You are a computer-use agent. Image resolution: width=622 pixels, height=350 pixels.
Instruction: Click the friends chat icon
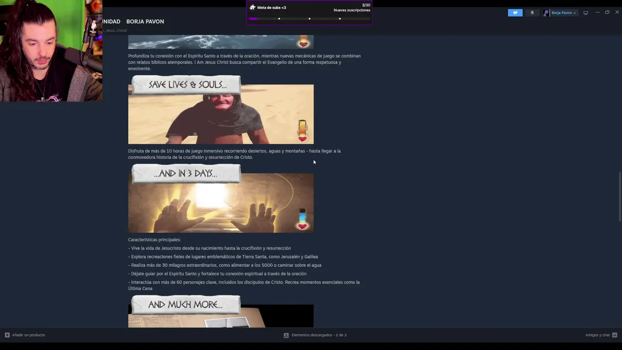[x=615, y=335]
